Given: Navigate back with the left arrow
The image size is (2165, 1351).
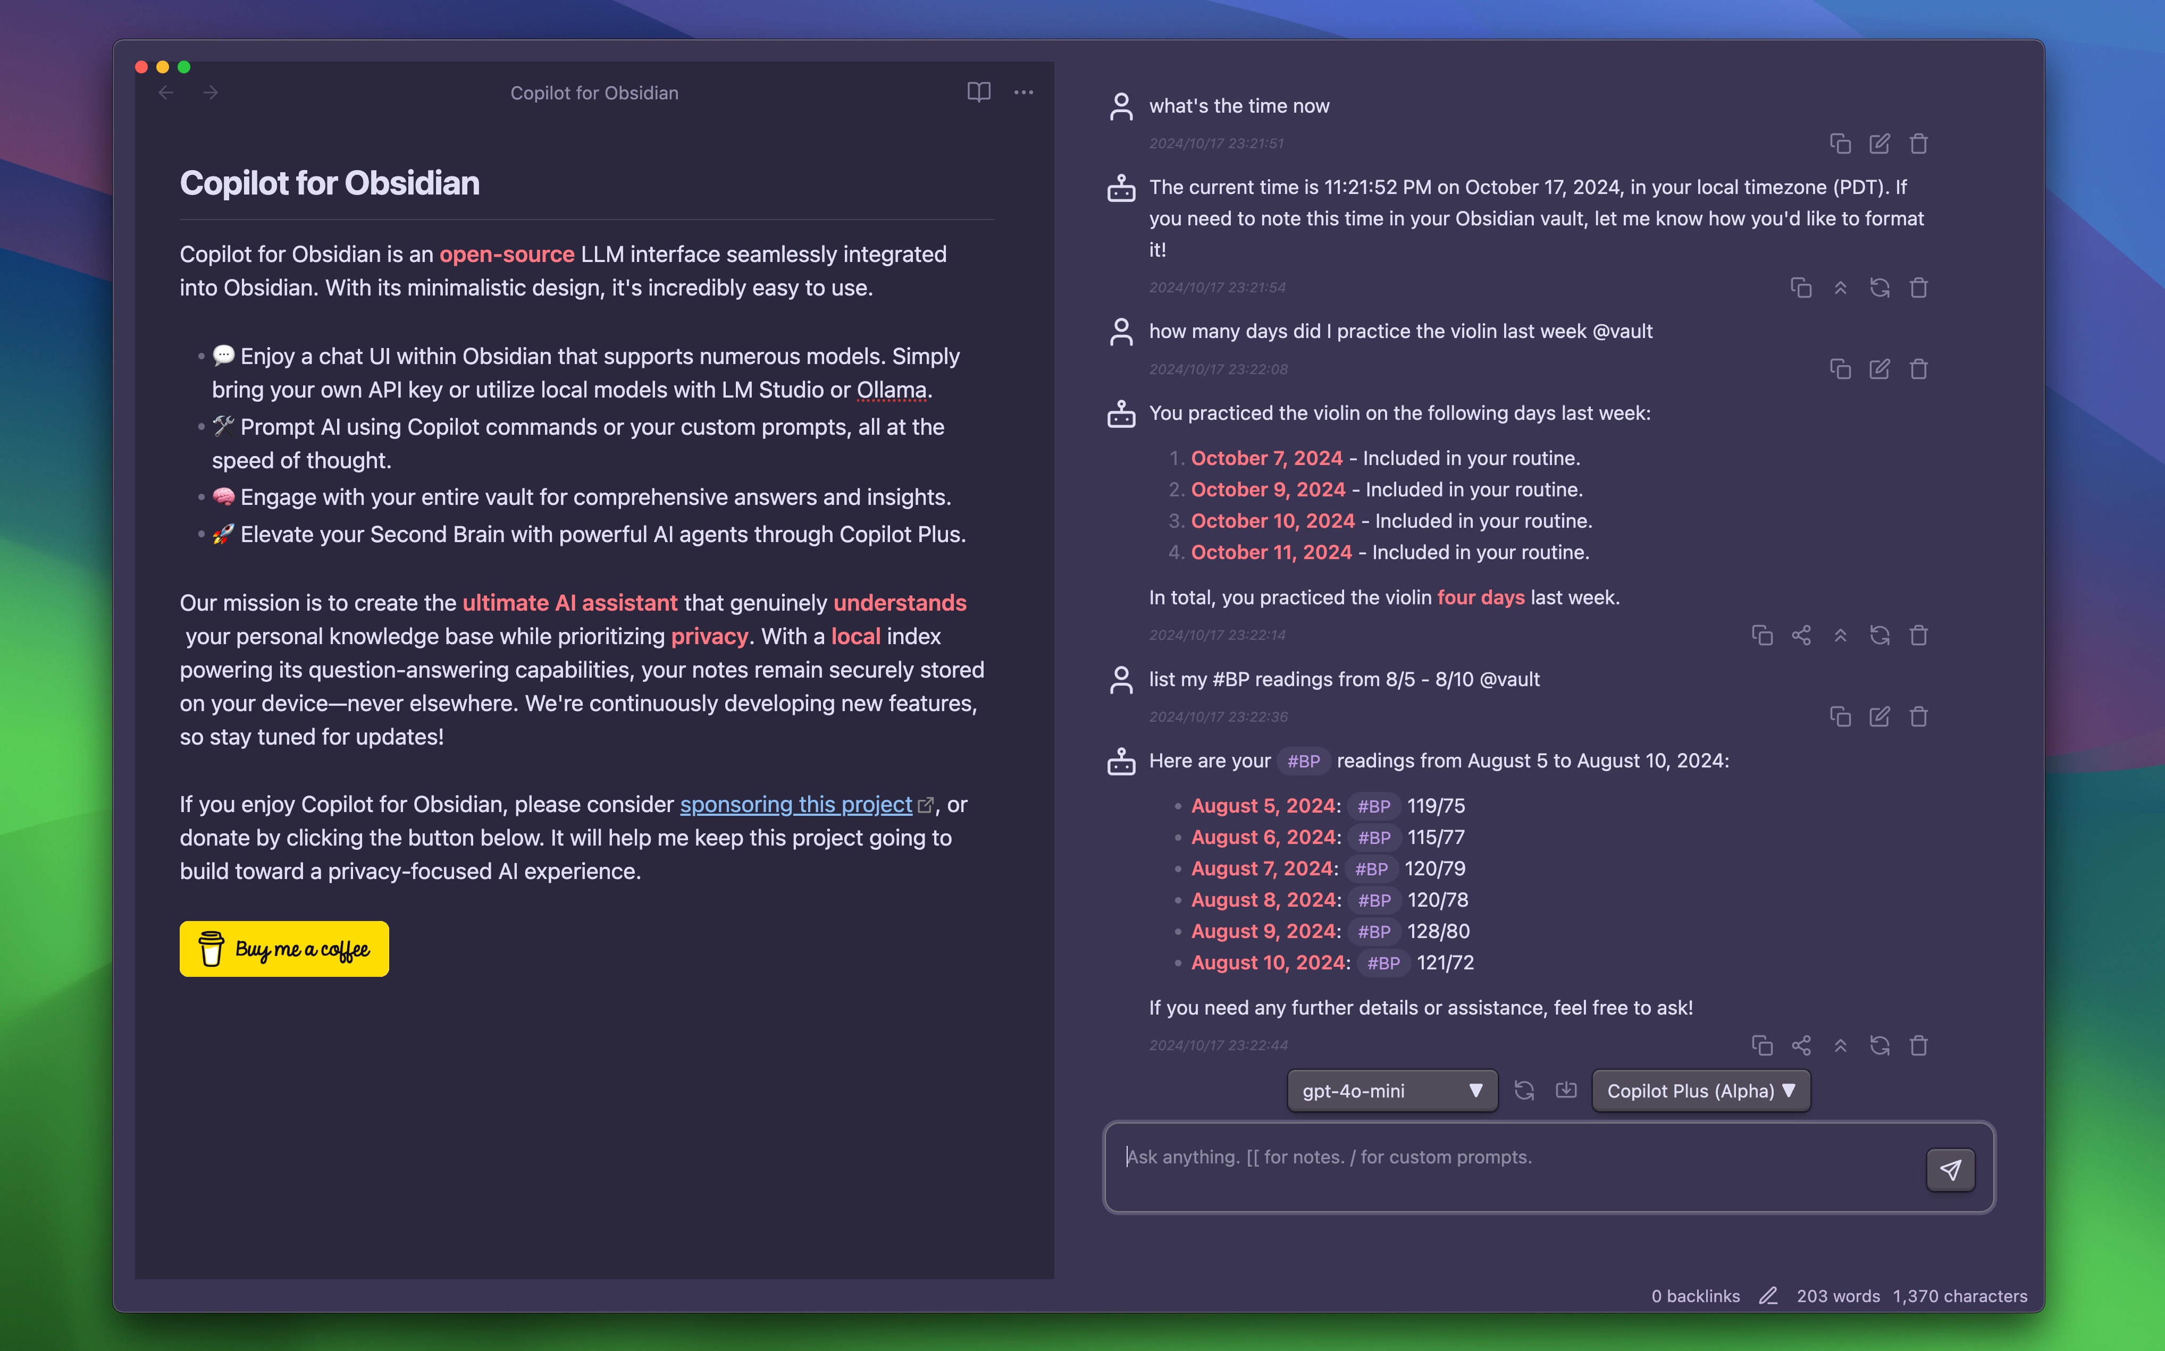Looking at the screenshot, I should click(x=166, y=93).
